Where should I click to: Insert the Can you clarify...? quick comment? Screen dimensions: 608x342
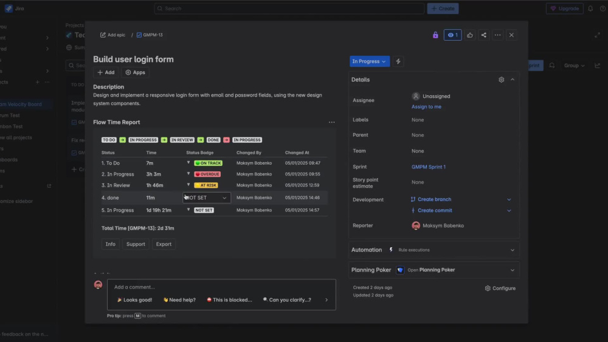pyautogui.click(x=287, y=300)
